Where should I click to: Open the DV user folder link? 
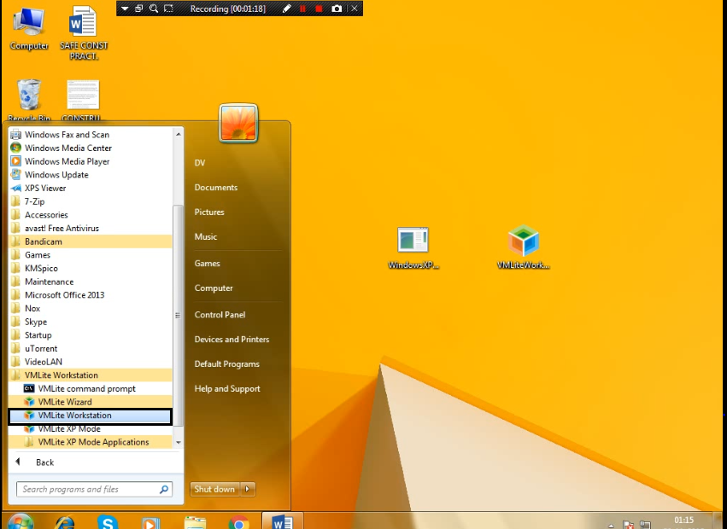(x=200, y=163)
